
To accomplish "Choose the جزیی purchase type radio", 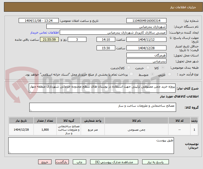I will click(169, 74).
